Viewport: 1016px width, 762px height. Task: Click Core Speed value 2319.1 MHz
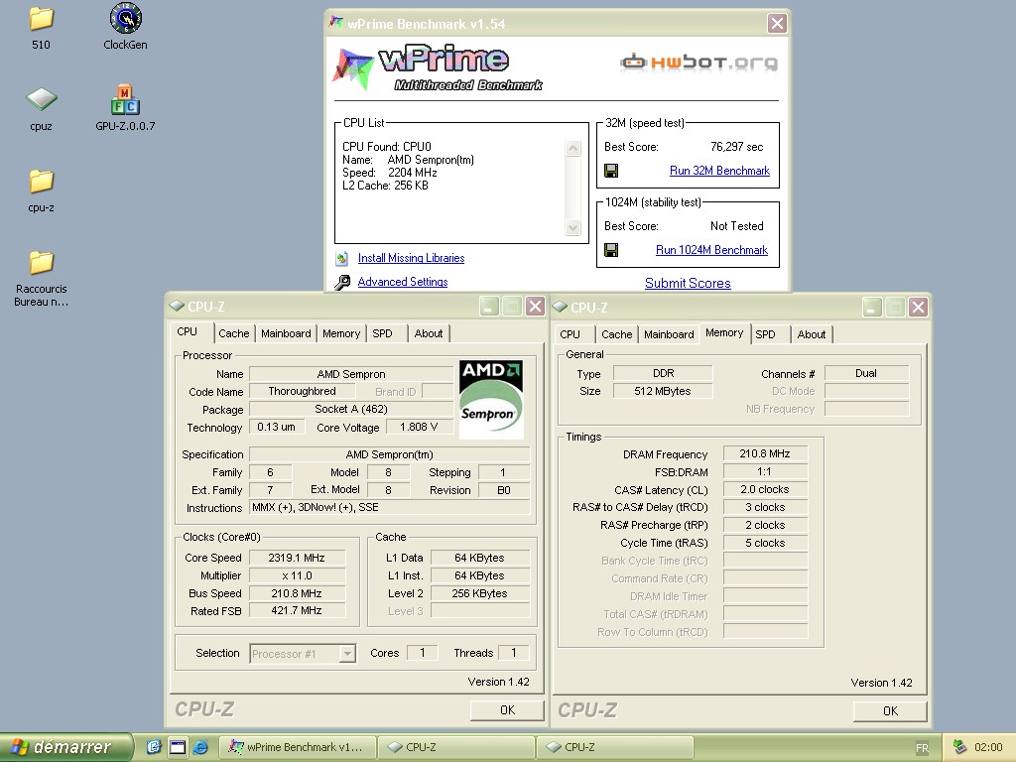click(297, 558)
